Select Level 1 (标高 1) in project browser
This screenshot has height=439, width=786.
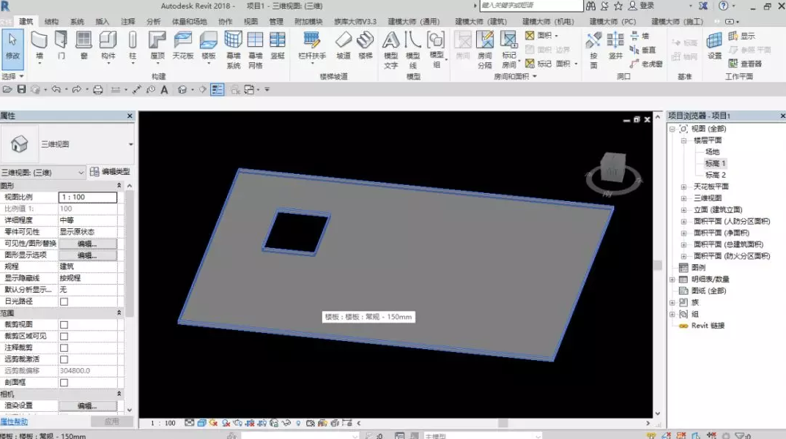[x=715, y=163]
